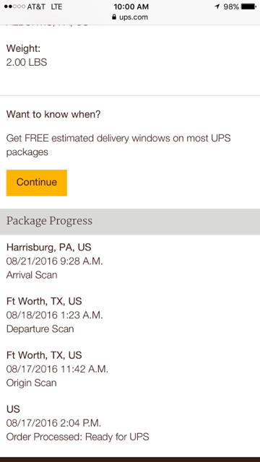Select the Ft Worth Departure Scan entry
This screenshot has height=462, width=260.
pos(55,315)
